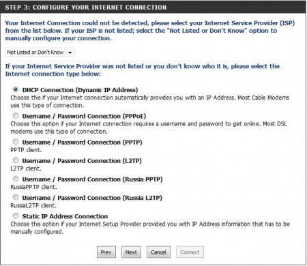
Task: Open the ISP dropdown 'Not Listed or Don't Know'
Action: pyautogui.click(x=40, y=53)
